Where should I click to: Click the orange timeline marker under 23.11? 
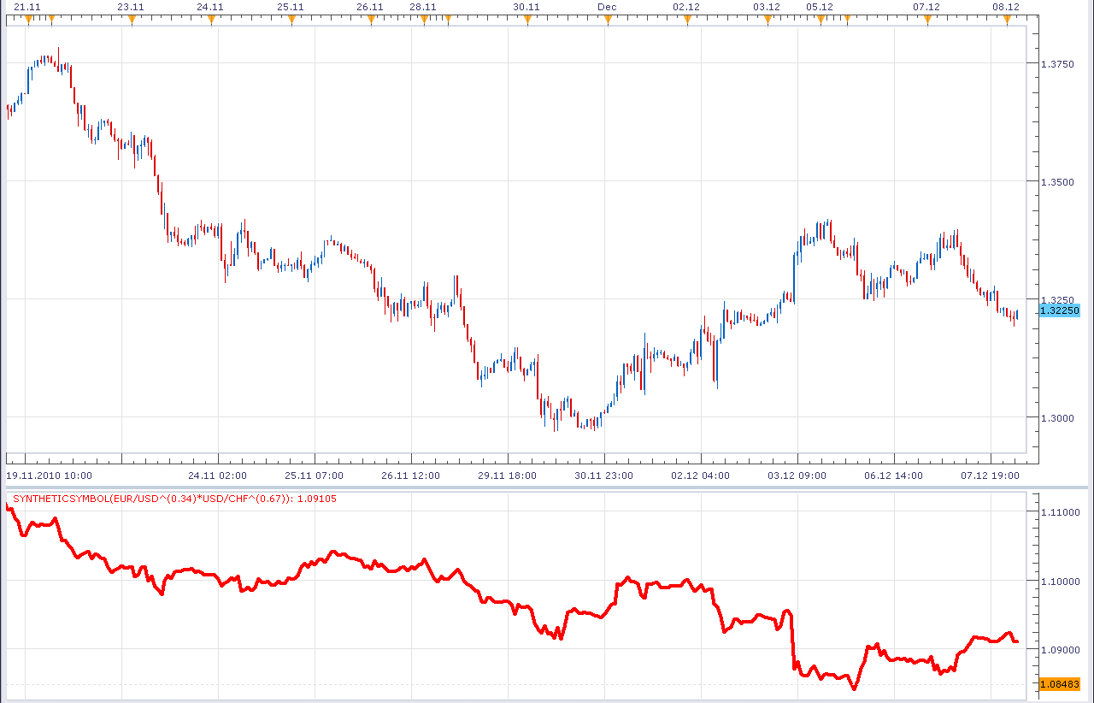(132, 18)
